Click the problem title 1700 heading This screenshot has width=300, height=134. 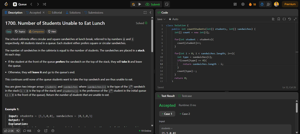[55, 23]
